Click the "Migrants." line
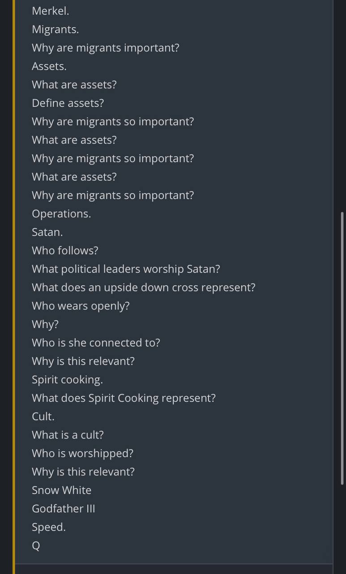This screenshot has height=574, width=346. (55, 29)
